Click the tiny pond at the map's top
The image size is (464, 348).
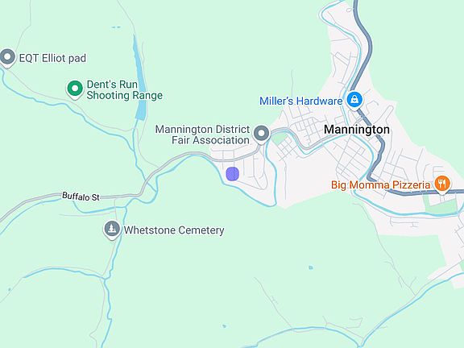click(116, 27)
